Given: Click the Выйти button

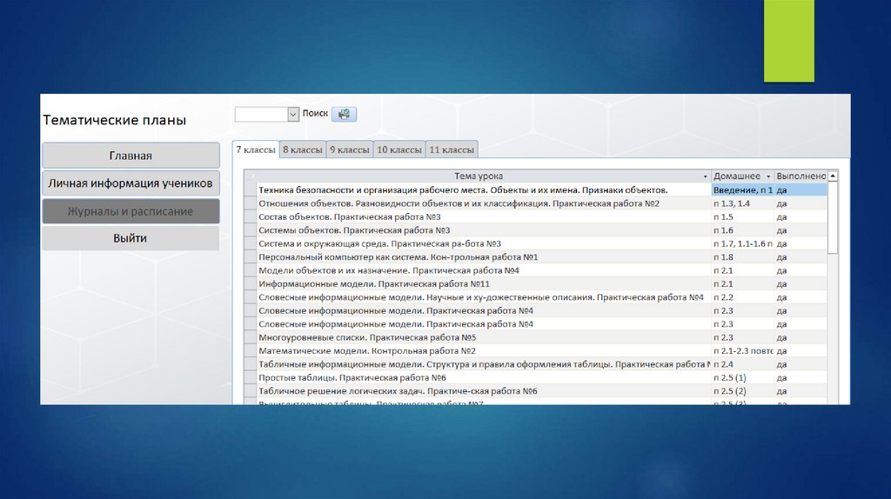Looking at the screenshot, I should (x=131, y=238).
